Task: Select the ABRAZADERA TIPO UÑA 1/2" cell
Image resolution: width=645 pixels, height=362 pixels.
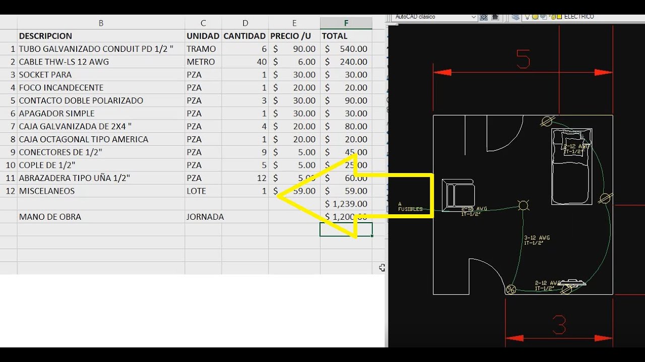Action: pos(101,178)
